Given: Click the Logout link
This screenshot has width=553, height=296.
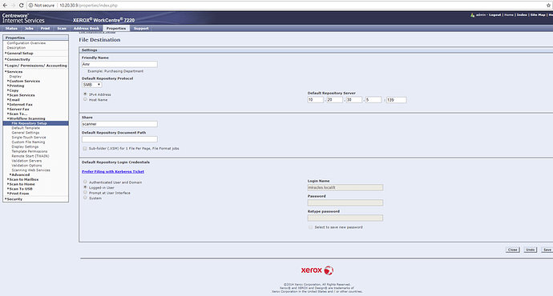Looking at the screenshot, I should (x=494, y=14).
